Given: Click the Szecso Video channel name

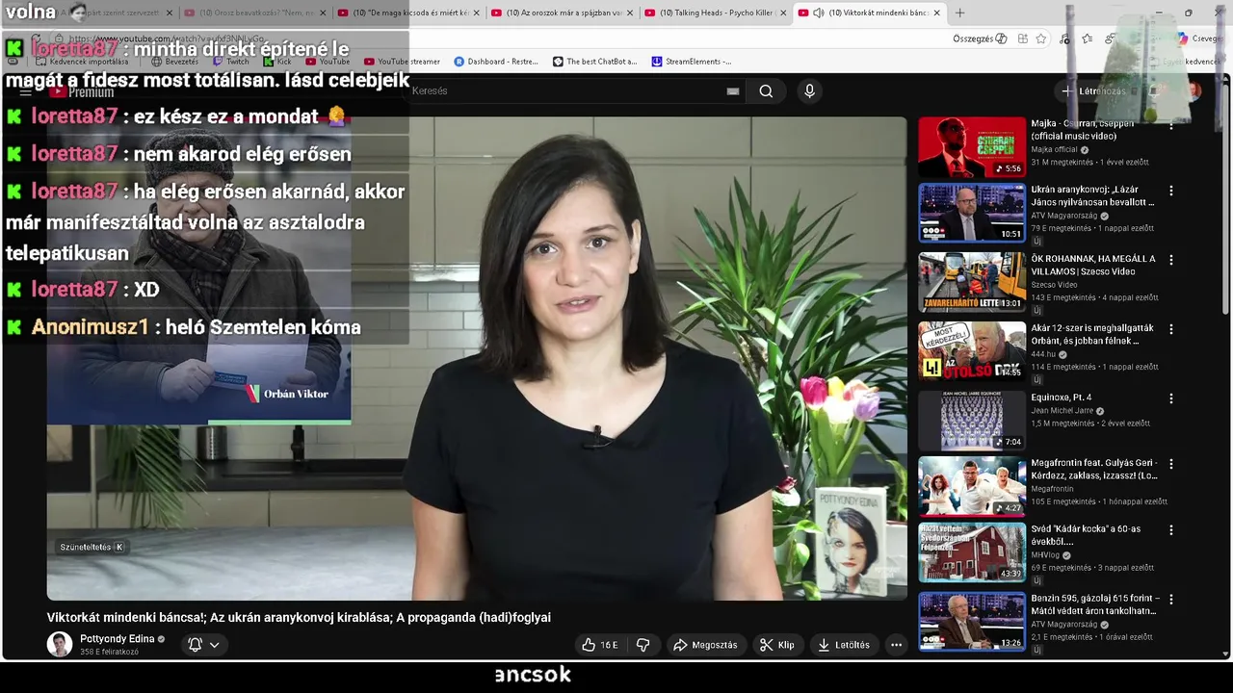Looking at the screenshot, I should coord(1054,285).
